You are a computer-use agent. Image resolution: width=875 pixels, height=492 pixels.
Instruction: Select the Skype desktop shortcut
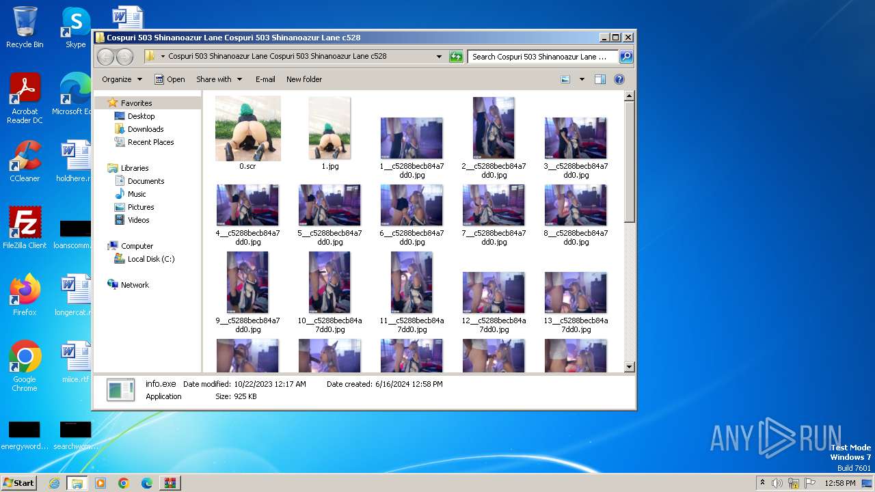76,27
